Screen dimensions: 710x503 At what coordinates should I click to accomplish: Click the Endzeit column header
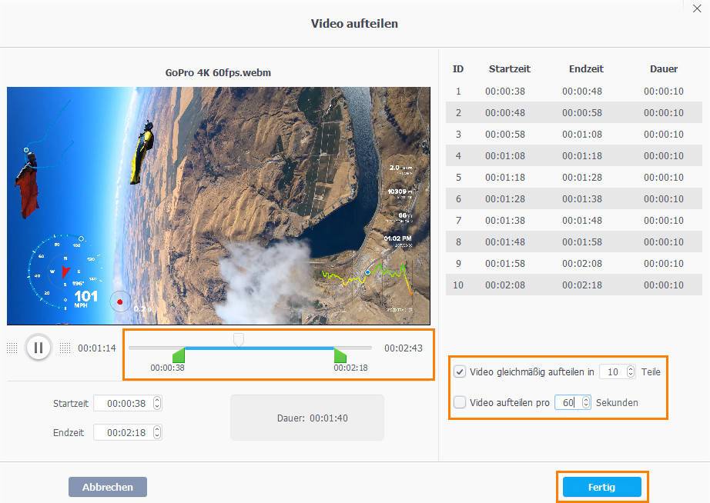click(x=586, y=68)
